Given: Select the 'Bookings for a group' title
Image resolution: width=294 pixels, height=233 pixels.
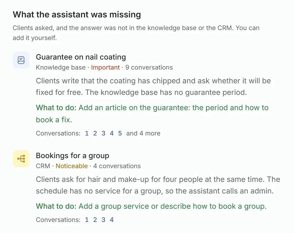Looking at the screenshot, I should [x=72, y=156].
